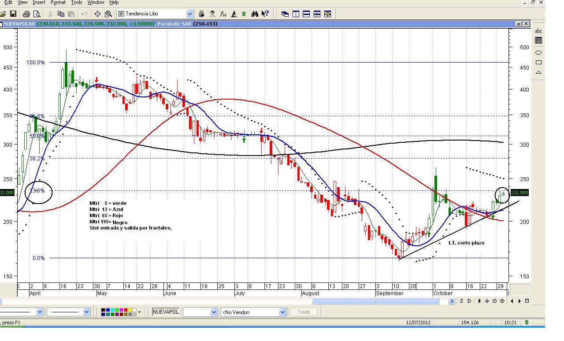Viewport: 564px width, 341px height.
Task: Zoom out using the minus circle icon
Action: point(494,301)
